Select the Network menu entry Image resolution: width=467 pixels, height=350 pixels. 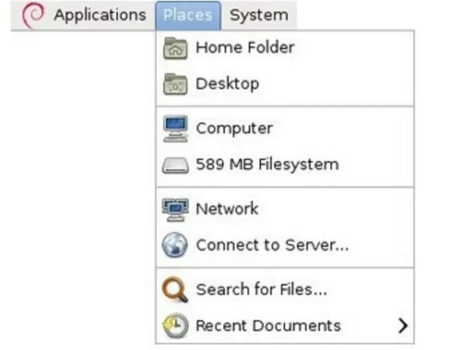click(x=227, y=209)
